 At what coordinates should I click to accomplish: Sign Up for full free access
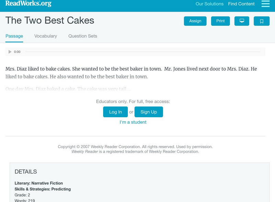point(148,112)
